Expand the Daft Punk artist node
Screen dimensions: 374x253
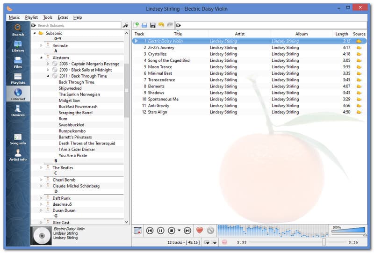[41, 198]
